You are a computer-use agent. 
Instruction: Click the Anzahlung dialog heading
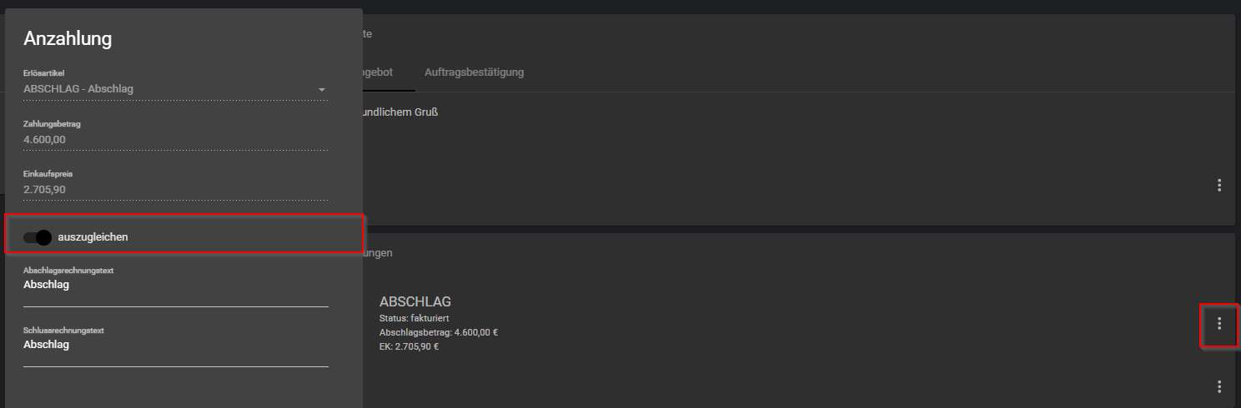click(68, 37)
